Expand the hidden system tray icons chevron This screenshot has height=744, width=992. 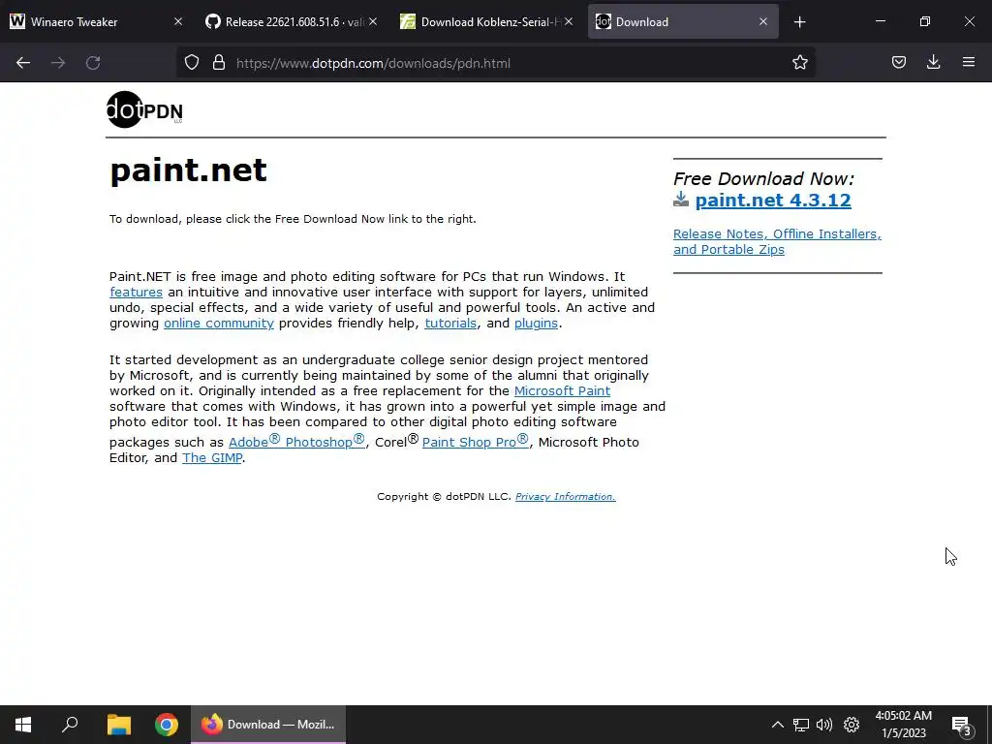pos(778,725)
